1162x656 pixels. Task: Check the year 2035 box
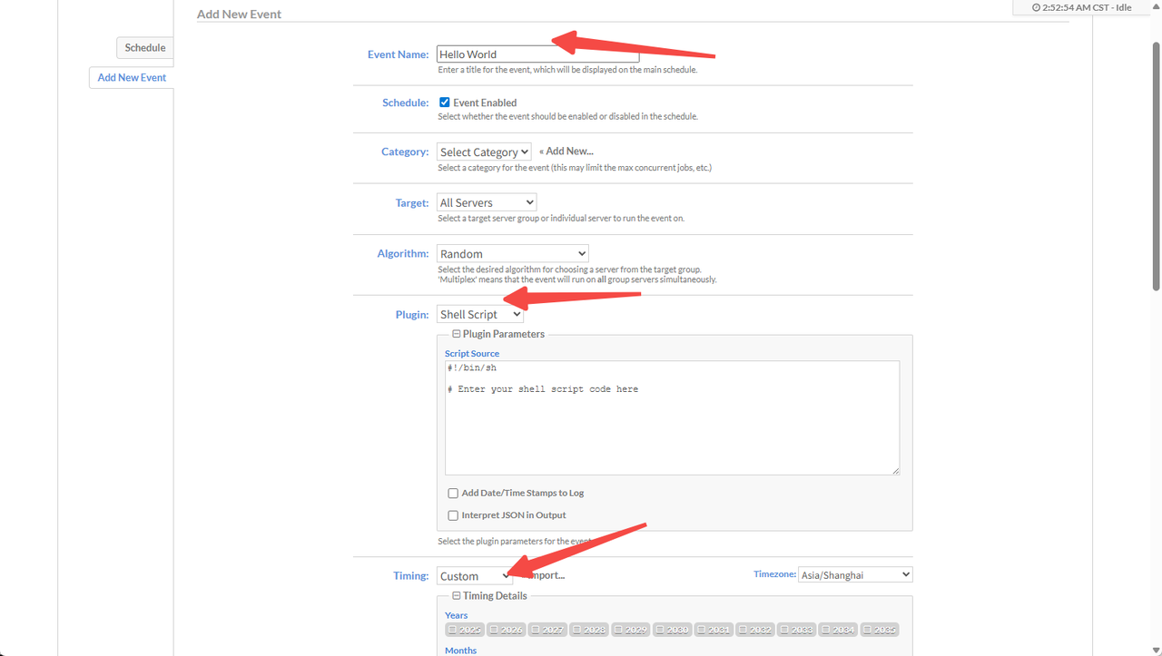click(x=881, y=630)
